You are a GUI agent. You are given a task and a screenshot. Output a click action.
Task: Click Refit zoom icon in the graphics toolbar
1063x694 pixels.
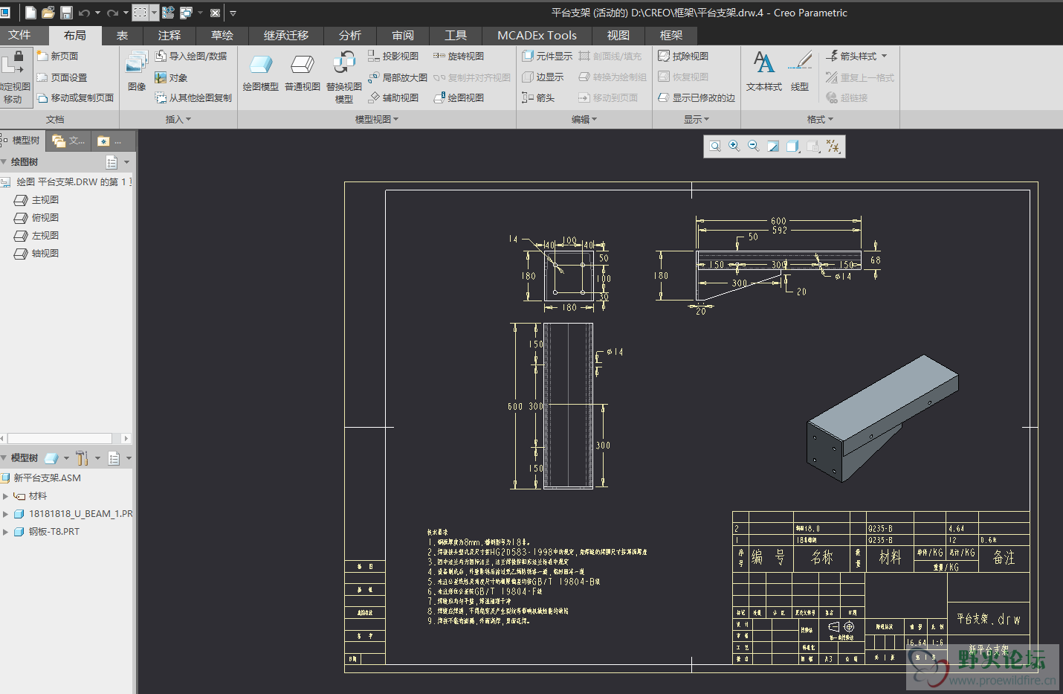[x=715, y=147]
